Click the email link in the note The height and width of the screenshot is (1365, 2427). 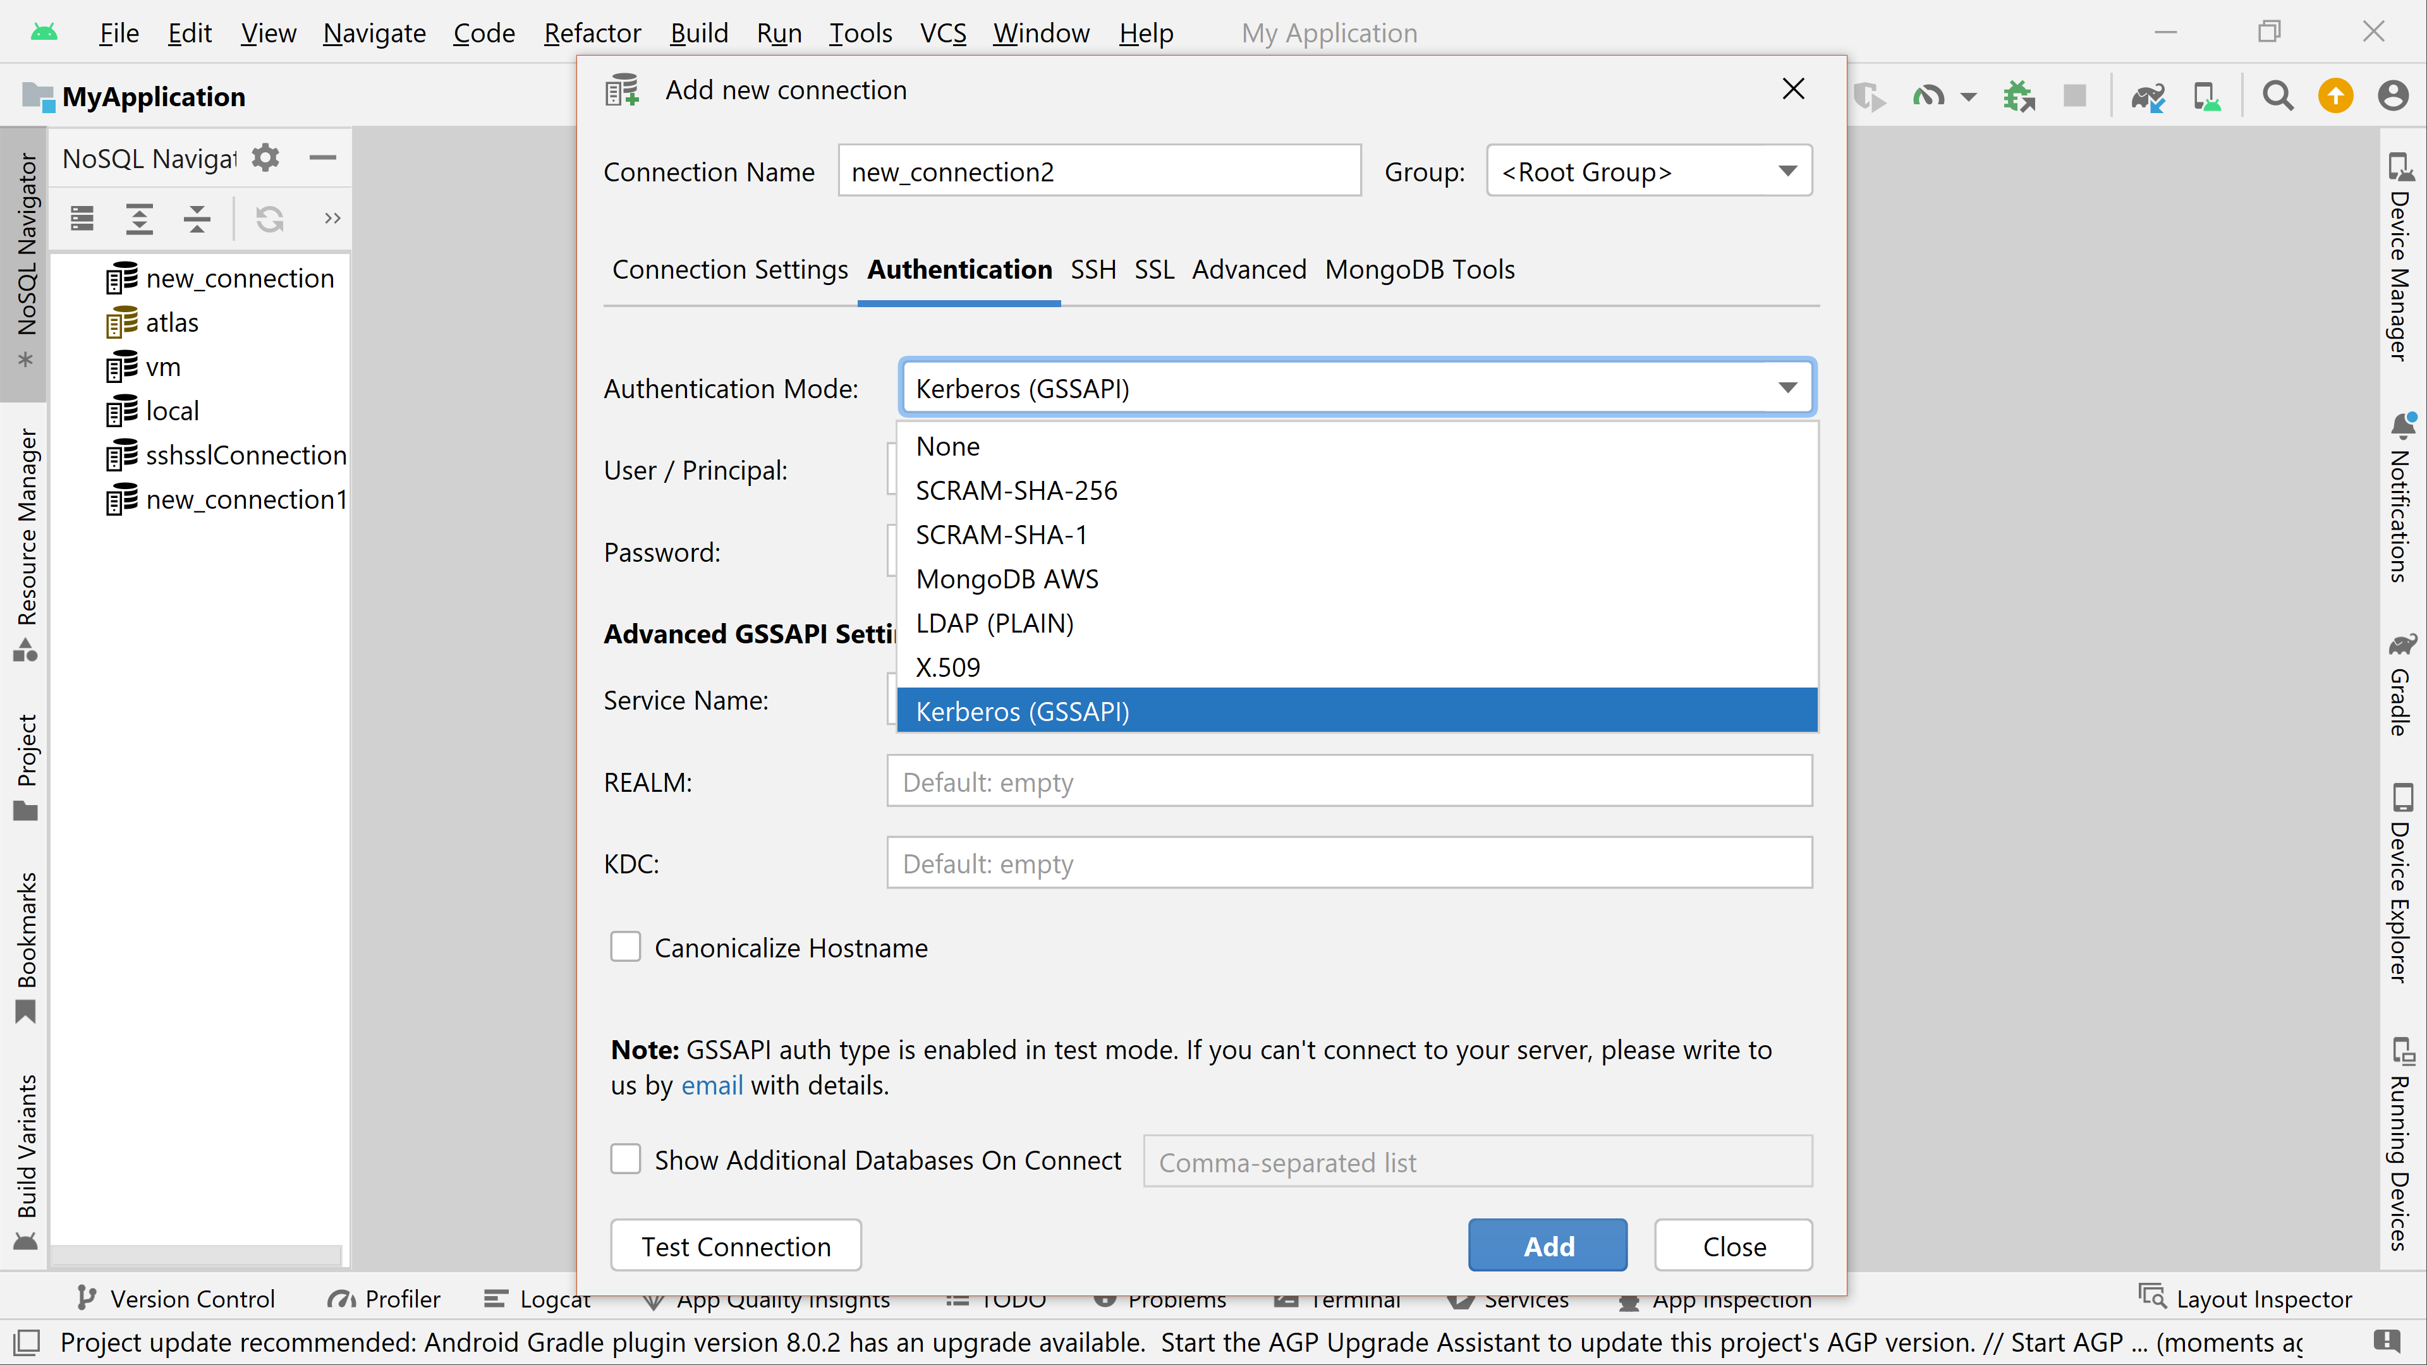(711, 1085)
